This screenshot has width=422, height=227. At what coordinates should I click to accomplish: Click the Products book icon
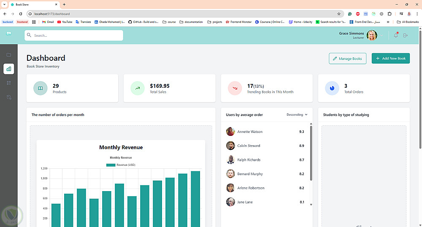tap(41, 88)
